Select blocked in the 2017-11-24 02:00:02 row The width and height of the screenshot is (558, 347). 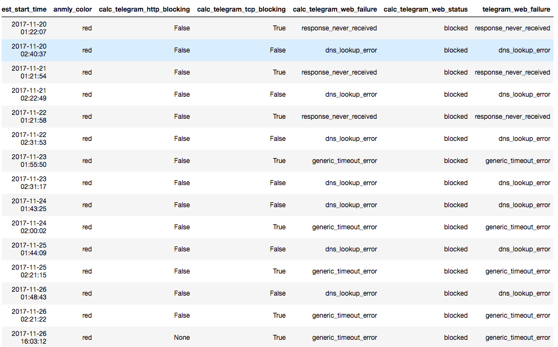[456, 227]
